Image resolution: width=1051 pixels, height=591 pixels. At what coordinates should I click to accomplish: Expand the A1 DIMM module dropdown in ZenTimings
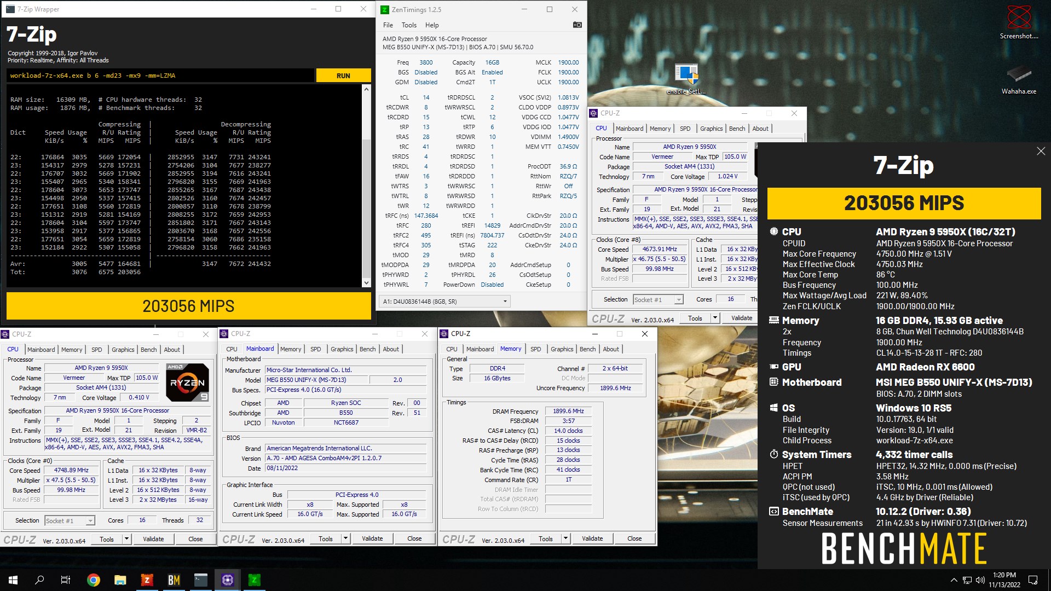[445, 302]
